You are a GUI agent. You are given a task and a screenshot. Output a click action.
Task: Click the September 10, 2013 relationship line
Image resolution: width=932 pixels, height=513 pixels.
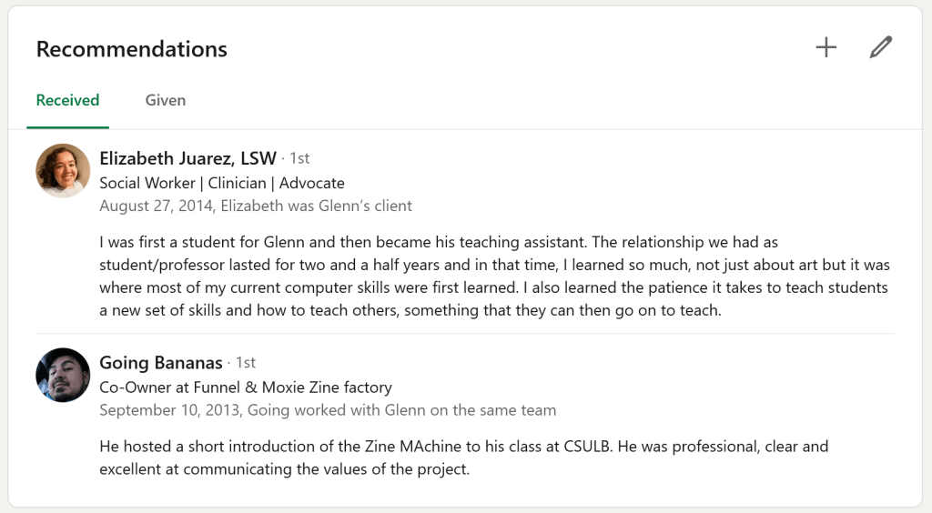pyautogui.click(x=328, y=410)
